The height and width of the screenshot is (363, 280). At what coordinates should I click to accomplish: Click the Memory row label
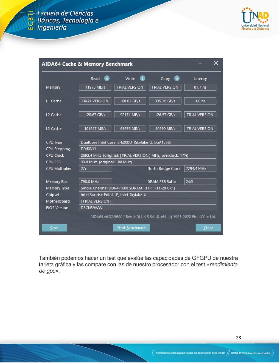tap(53, 87)
